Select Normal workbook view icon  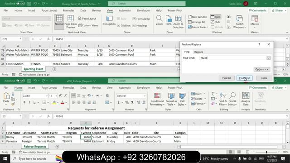click(x=59, y=22)
